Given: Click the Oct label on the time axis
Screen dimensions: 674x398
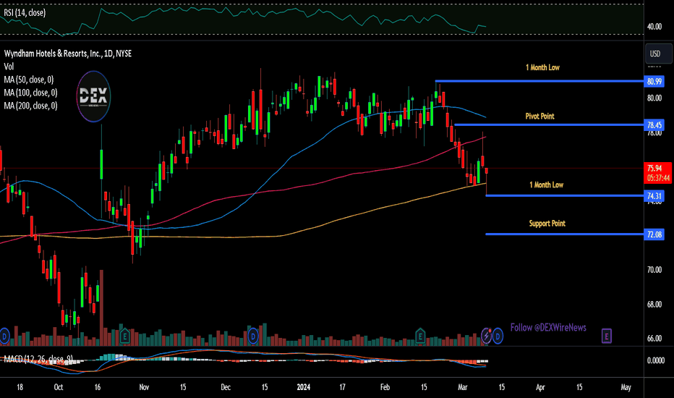Looking at the screenshot, I should (59, 387).
